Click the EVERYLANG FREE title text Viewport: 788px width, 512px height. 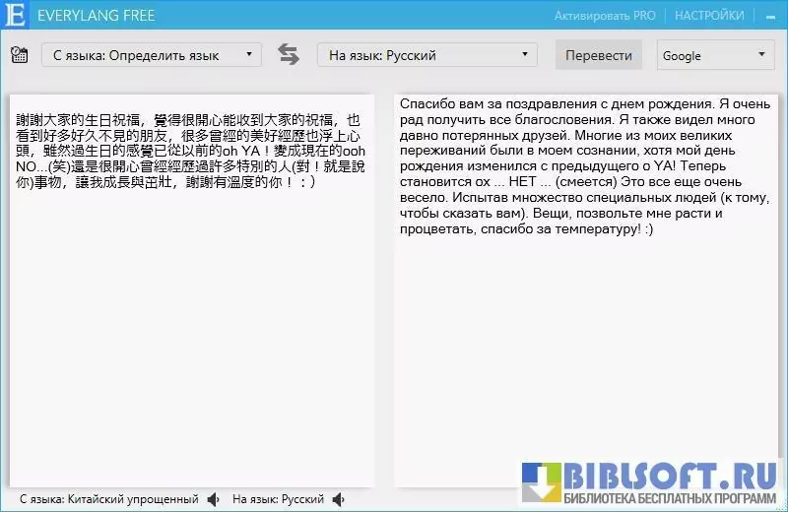coord(96,16)
